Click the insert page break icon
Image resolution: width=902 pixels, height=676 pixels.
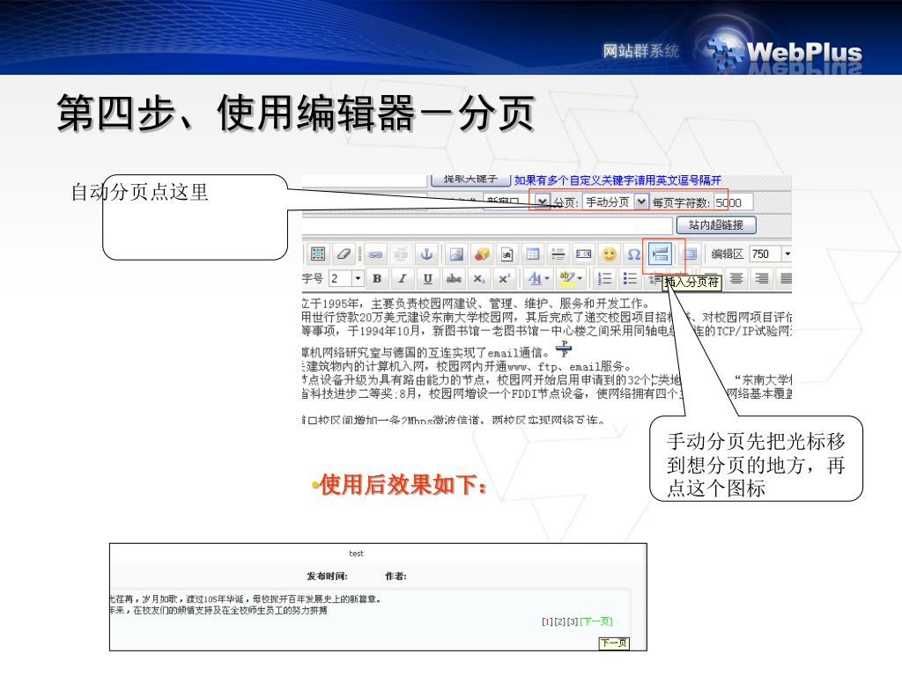[x=660, y=253]
